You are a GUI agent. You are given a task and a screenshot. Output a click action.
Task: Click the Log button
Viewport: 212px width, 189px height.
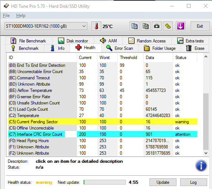click(194, 182)
